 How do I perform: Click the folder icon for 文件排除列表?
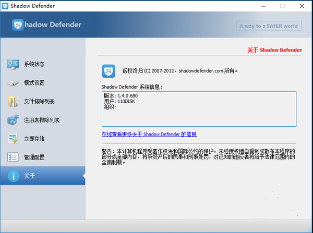13,101
